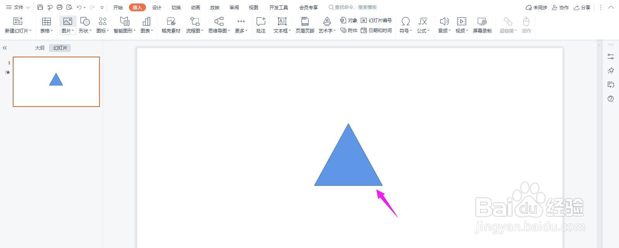The height and width of the screenshot is (248, 619).
Task: Open the 设计 ribbon tab
Action: coord(157,7)
